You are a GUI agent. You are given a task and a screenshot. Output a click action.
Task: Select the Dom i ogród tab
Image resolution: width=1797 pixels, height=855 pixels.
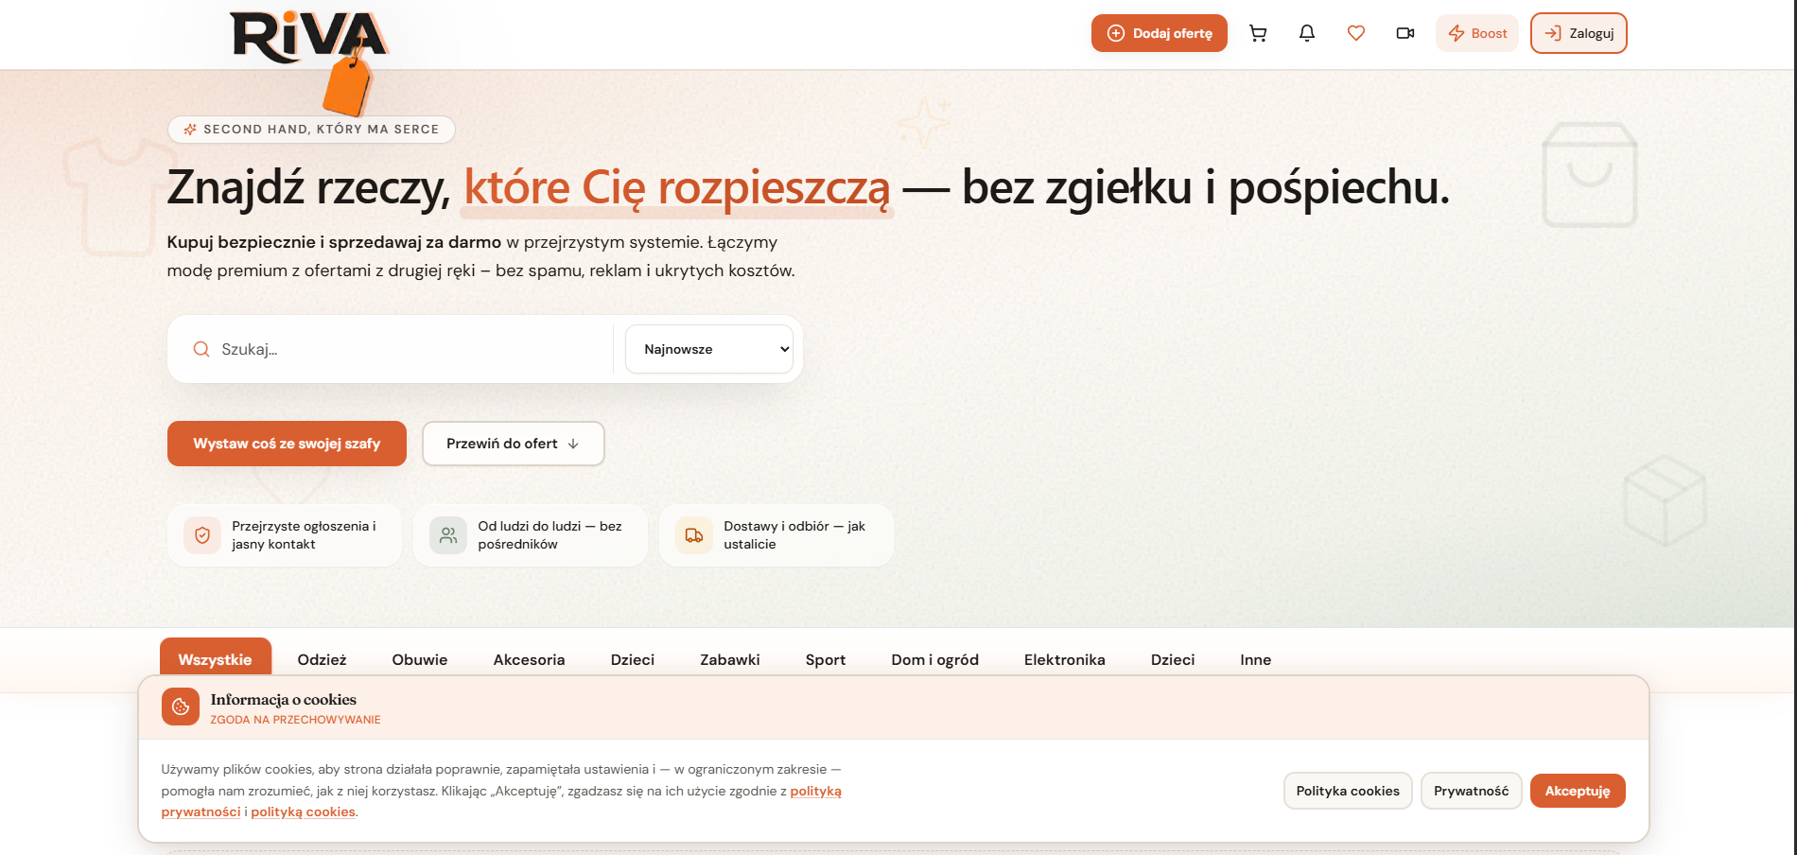(x=935, y=659)
